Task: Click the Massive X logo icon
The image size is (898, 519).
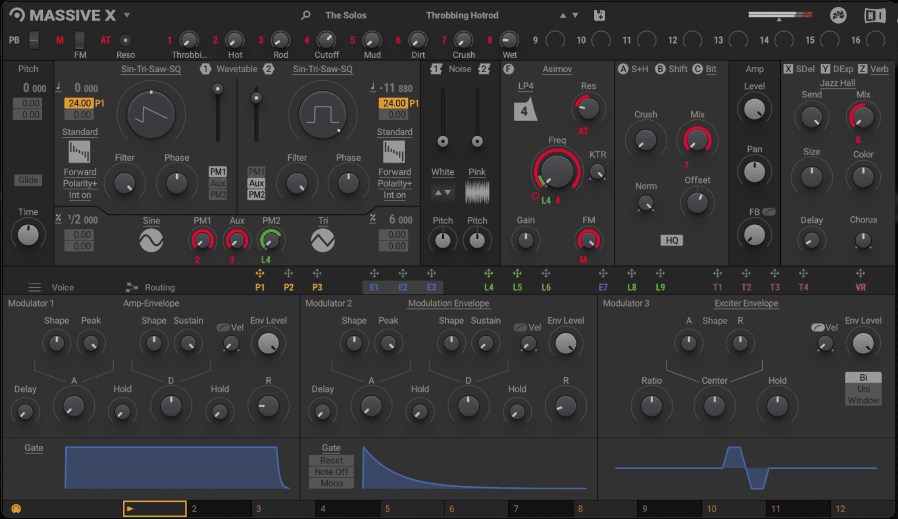Action: (17, 15)
